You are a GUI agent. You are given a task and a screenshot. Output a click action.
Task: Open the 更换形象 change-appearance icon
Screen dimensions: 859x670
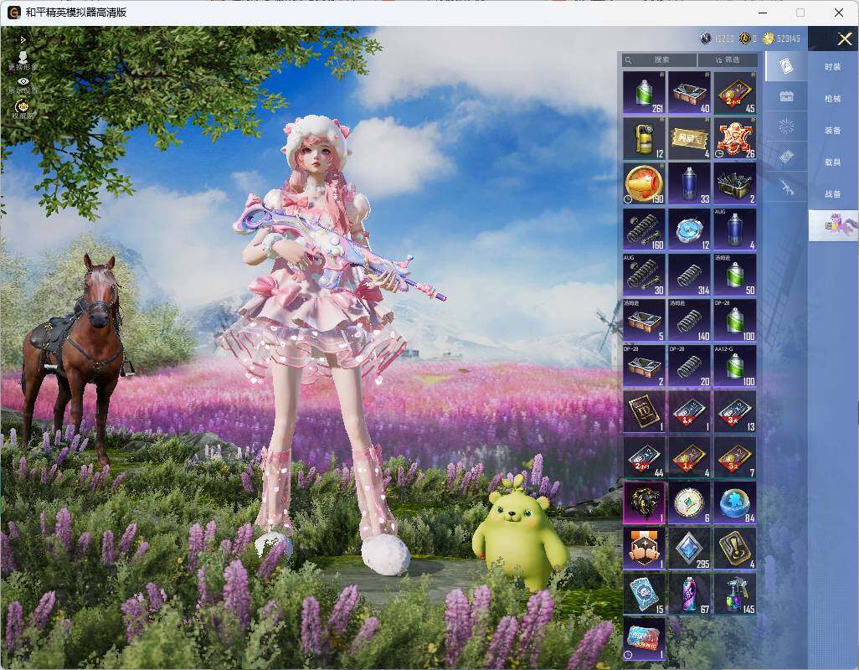(x=23, y=60)
